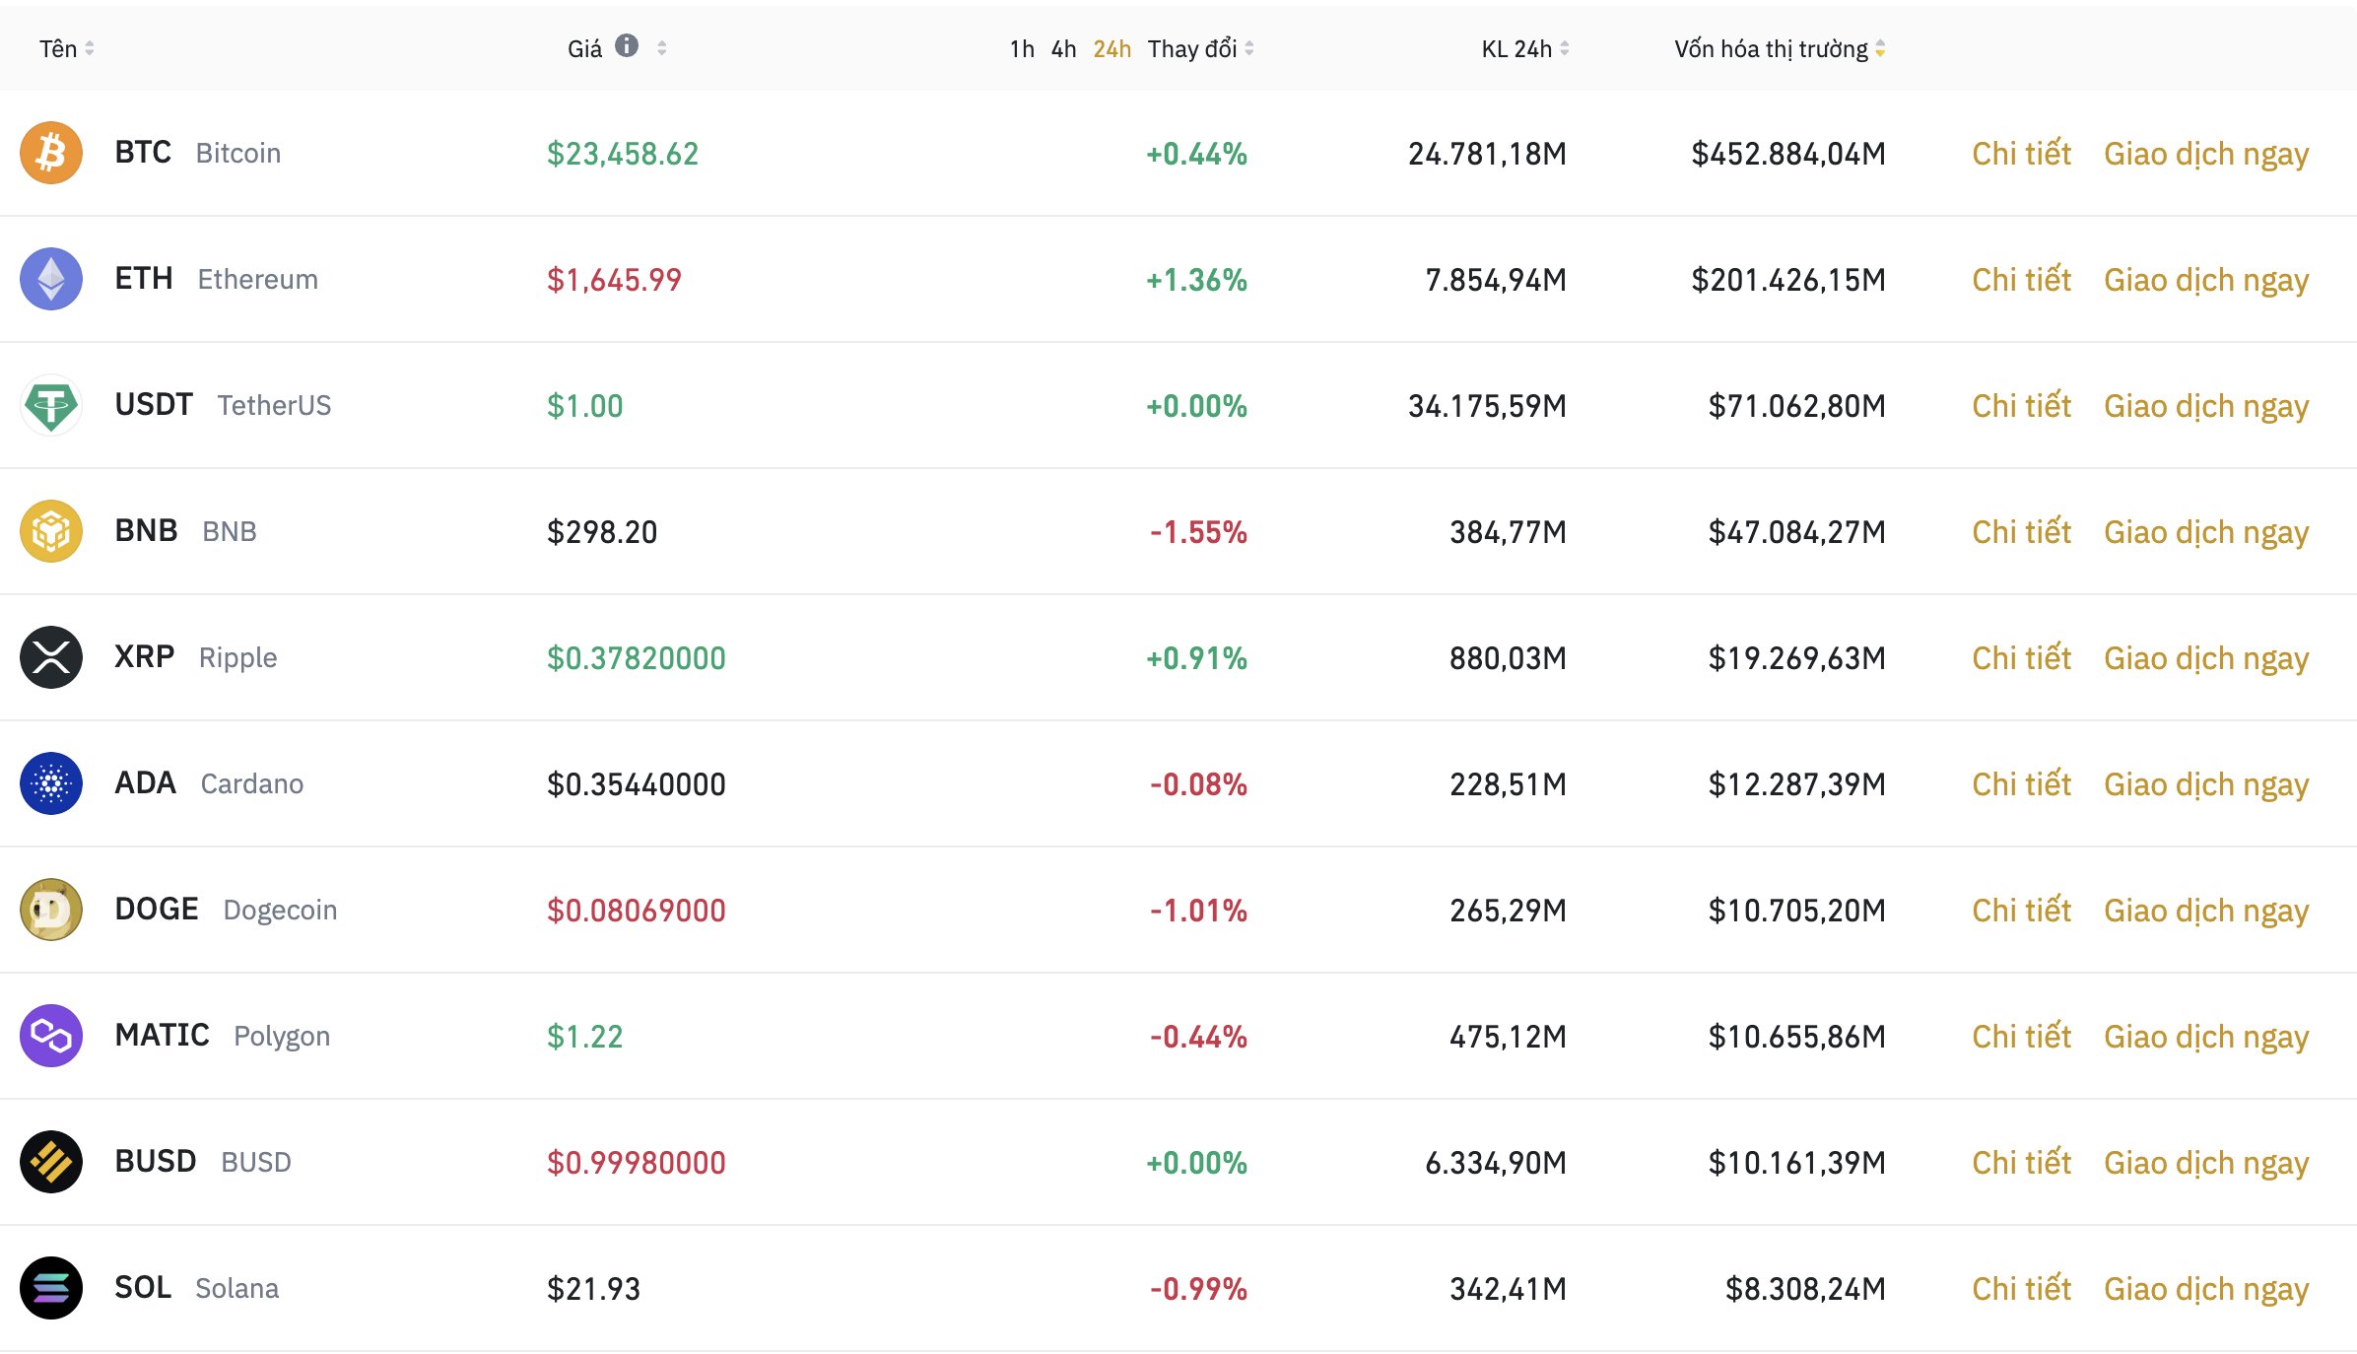This screenshot has height=1354, width=2357.
Task: Click Giao dịch ngay for BUSD
Action: click(x=2206, y=1164)
